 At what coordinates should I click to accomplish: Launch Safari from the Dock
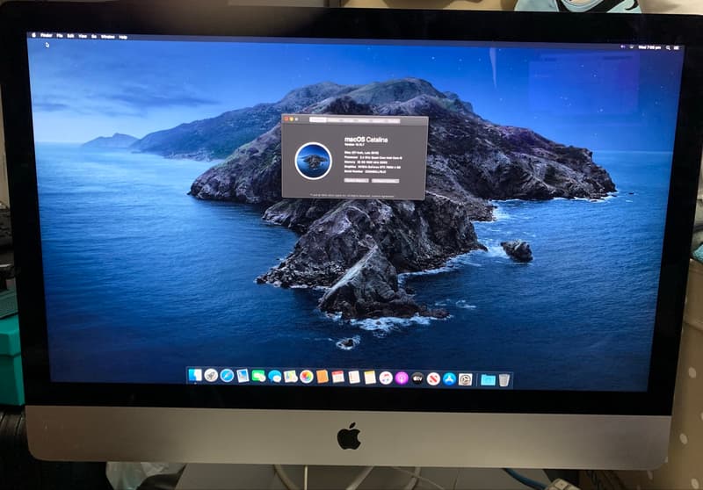(228, 375)
